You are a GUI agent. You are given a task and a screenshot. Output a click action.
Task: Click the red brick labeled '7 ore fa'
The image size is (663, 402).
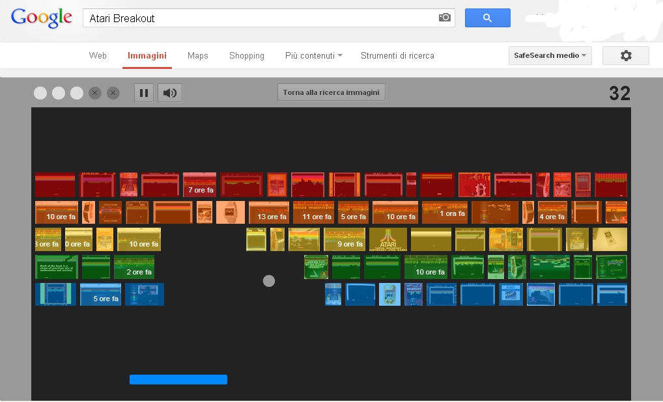point(199,185)
